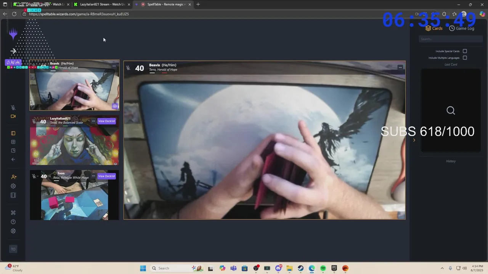Open EA app from taskbar

point(345,268)
